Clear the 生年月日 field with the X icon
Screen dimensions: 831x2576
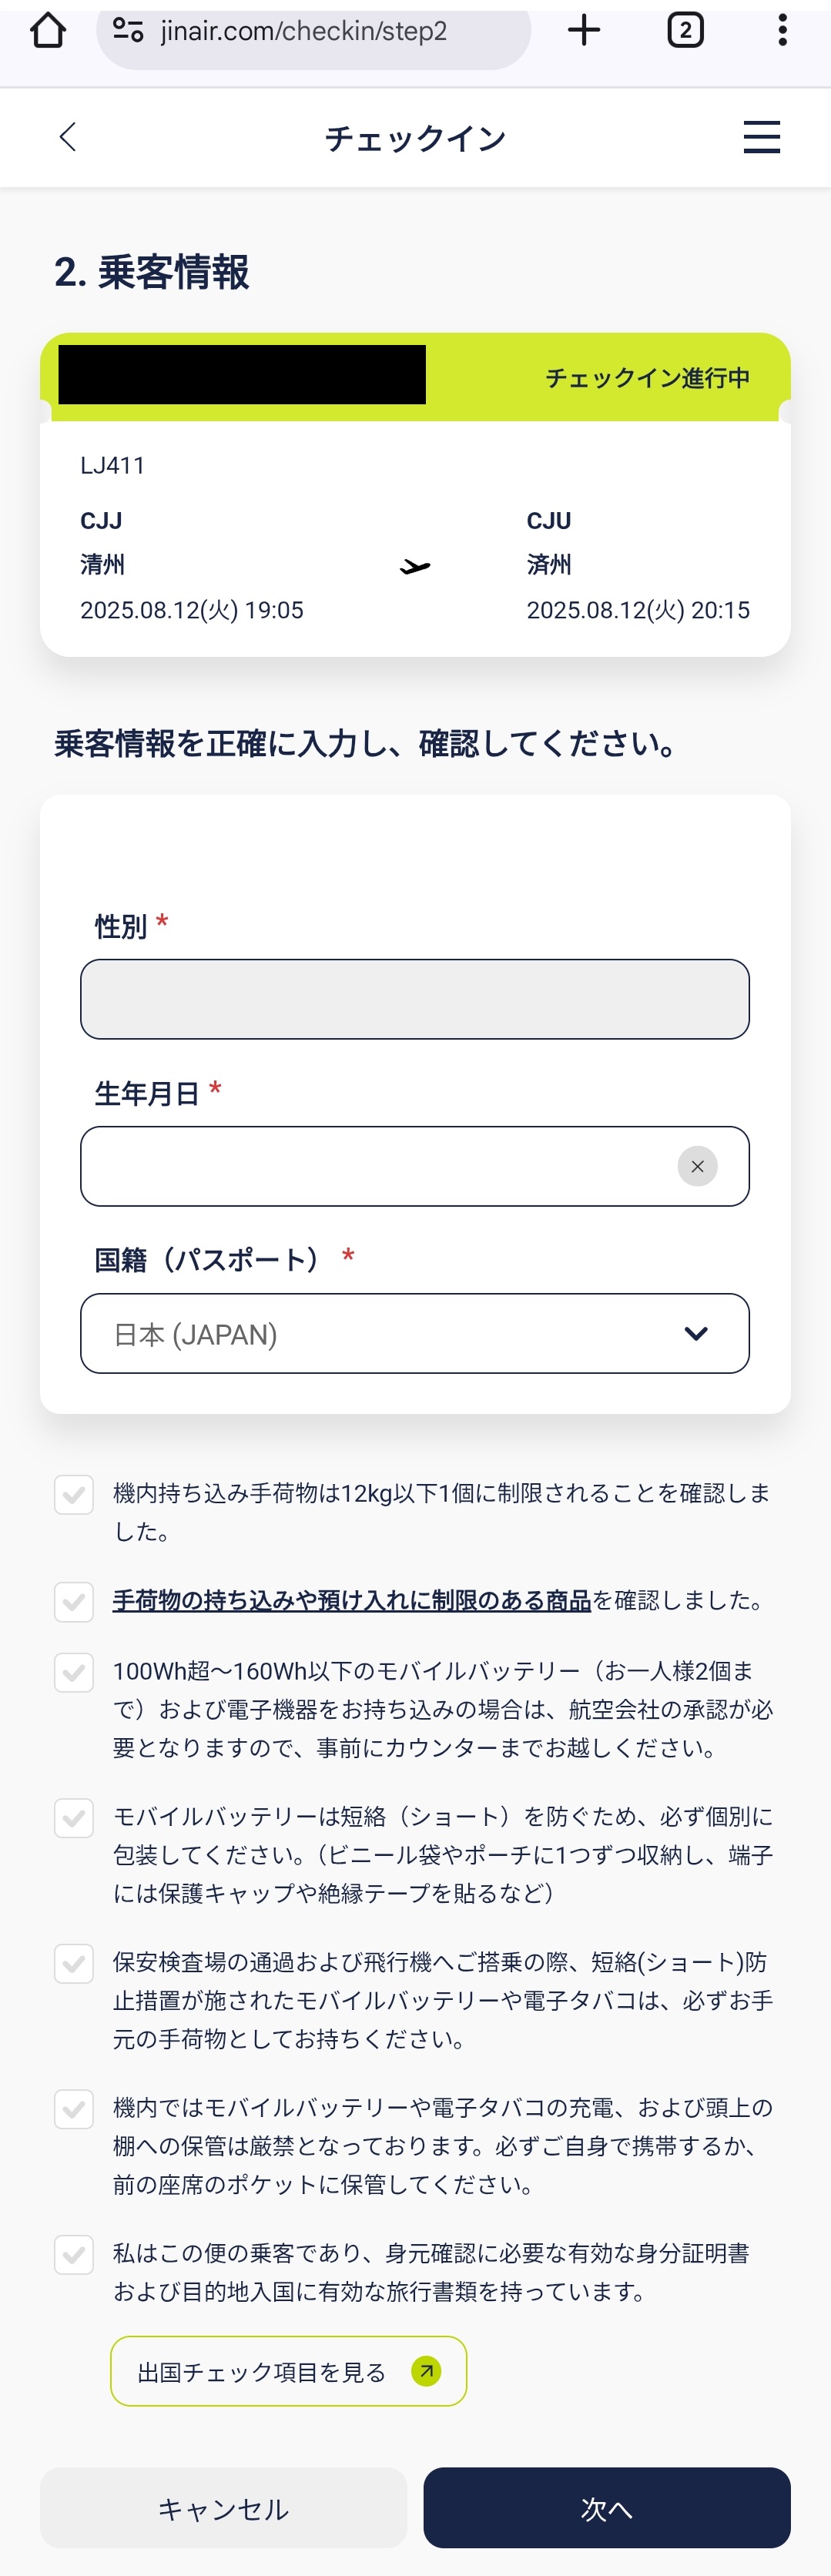697,1166
